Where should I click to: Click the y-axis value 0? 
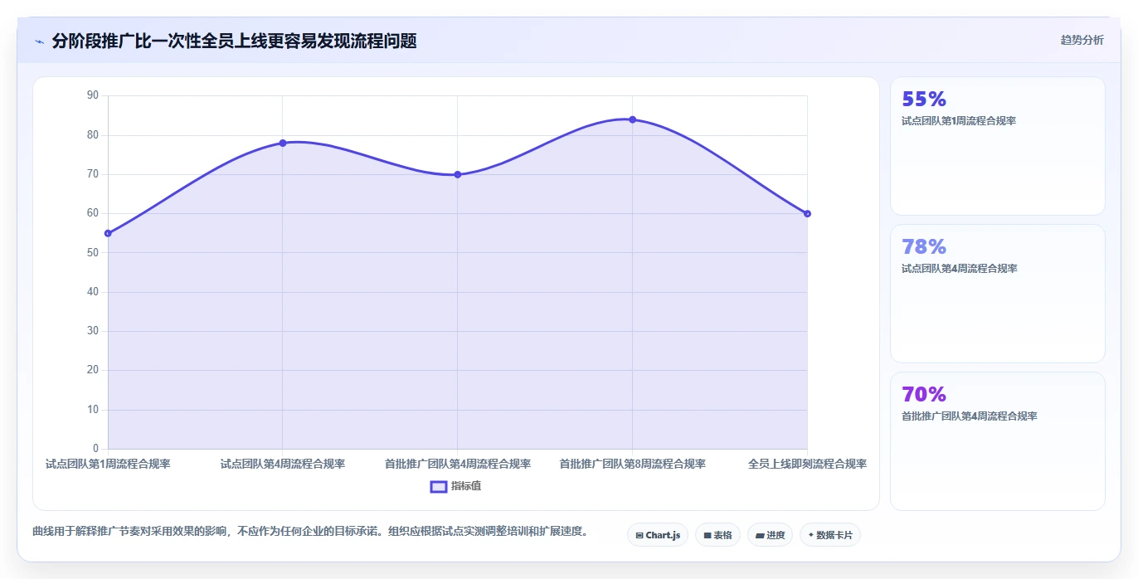pos(95,449)
